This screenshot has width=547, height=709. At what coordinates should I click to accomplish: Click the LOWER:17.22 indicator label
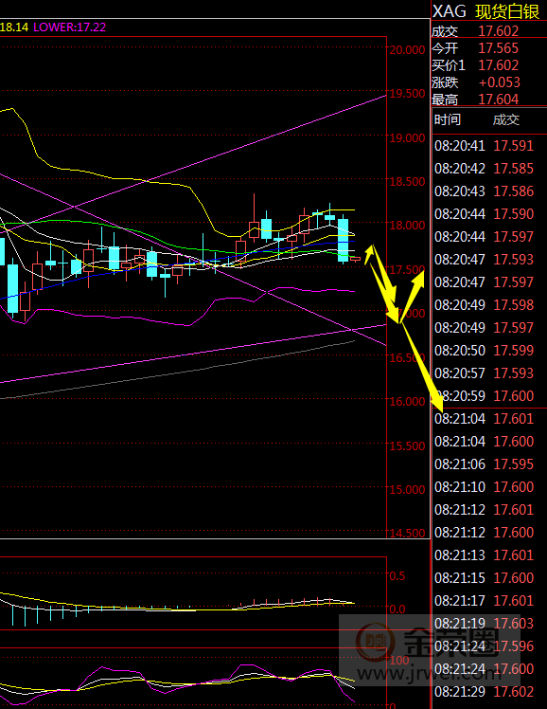69,27
